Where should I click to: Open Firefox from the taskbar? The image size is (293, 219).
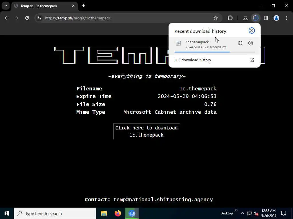[118, 213]
